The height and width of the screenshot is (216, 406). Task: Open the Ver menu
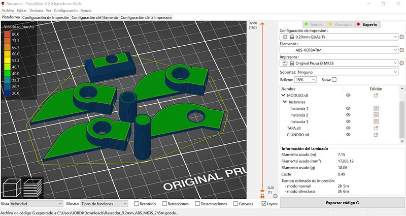coord(48,11)
